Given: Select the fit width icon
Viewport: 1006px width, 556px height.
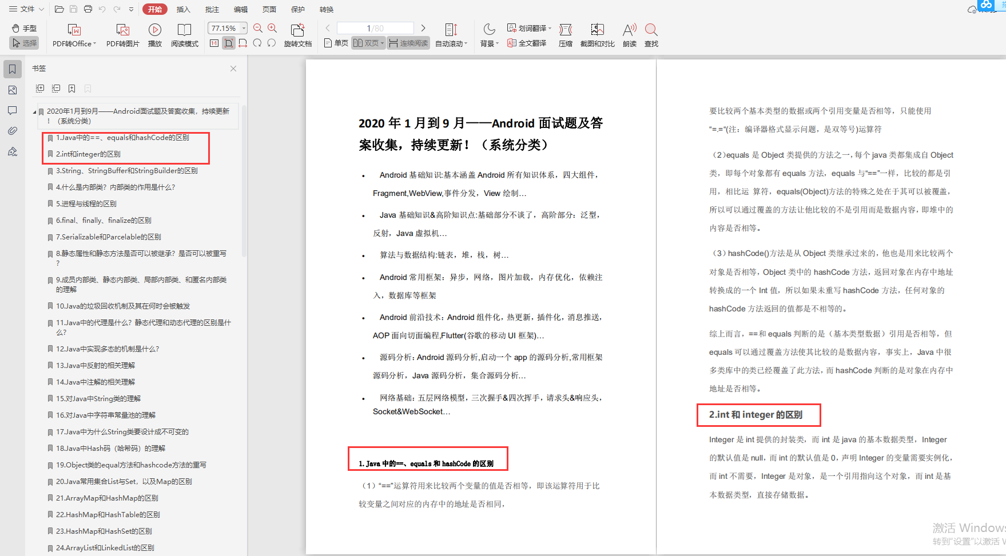Looking at the screenshot, I should coord(242,43).
